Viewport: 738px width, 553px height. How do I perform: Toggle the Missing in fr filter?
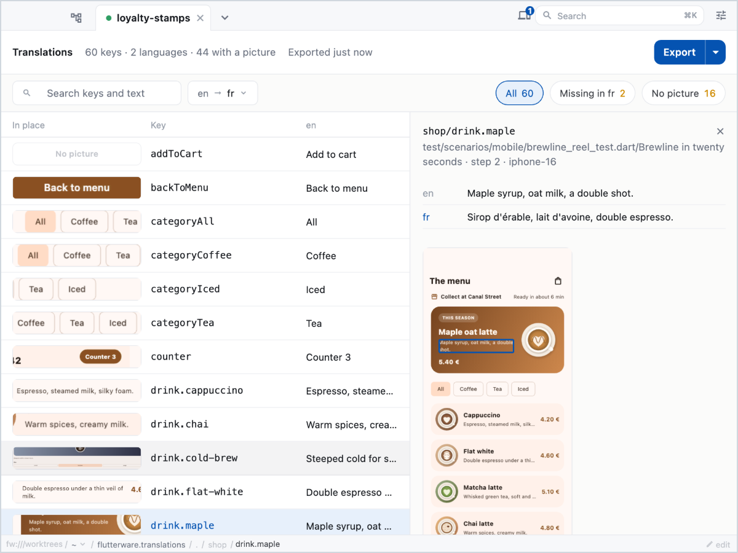pyautogui.click(x=592, y=93)
